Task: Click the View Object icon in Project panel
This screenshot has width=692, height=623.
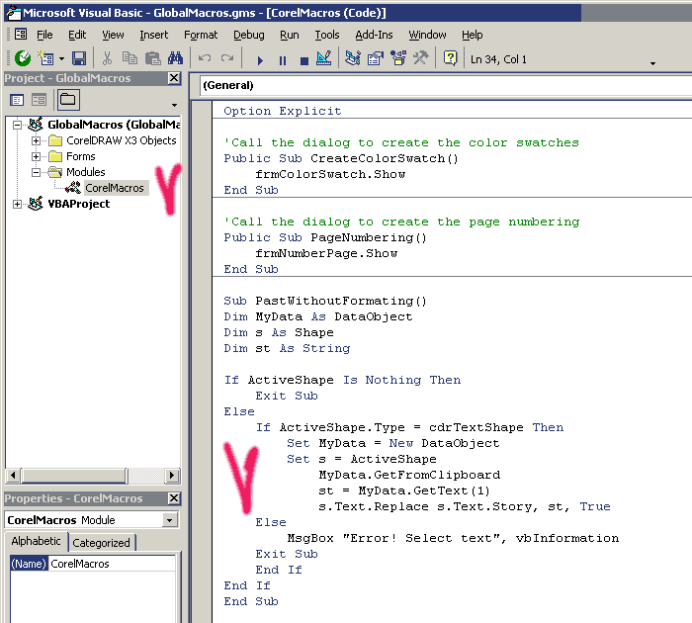Action: pyautogui.click(x=39, y=100)
